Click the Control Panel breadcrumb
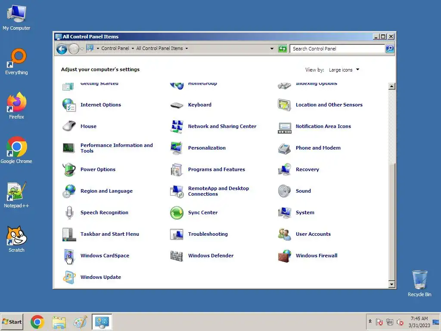 [115, 48]
